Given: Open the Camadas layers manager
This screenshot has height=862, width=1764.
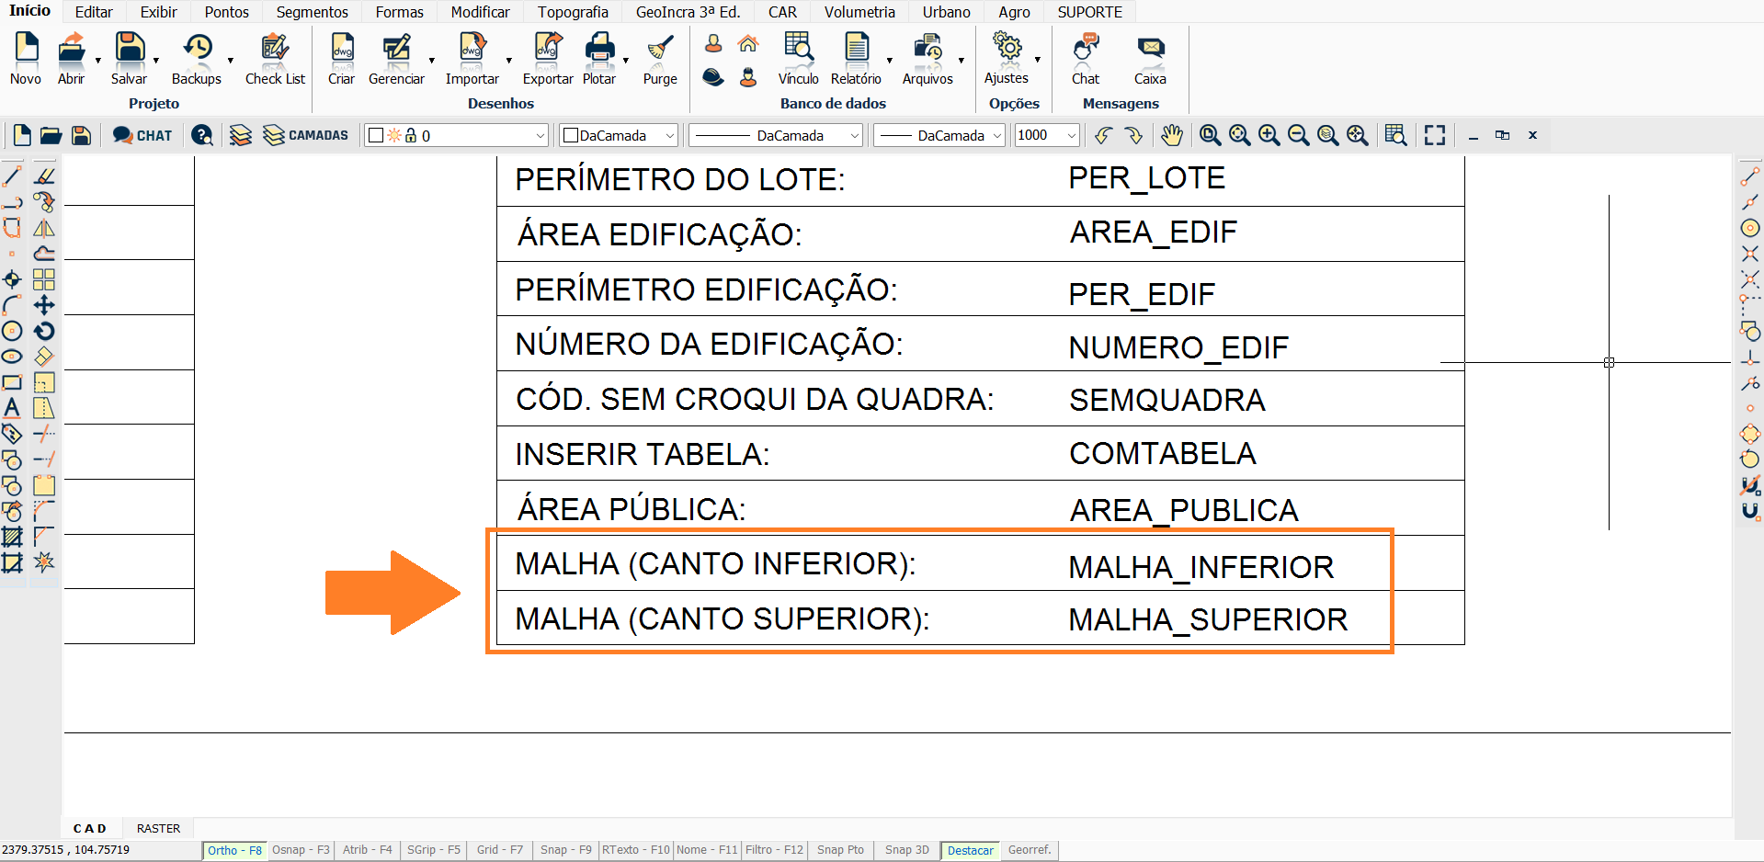Looking at the screenshot, I should [306, 135].
